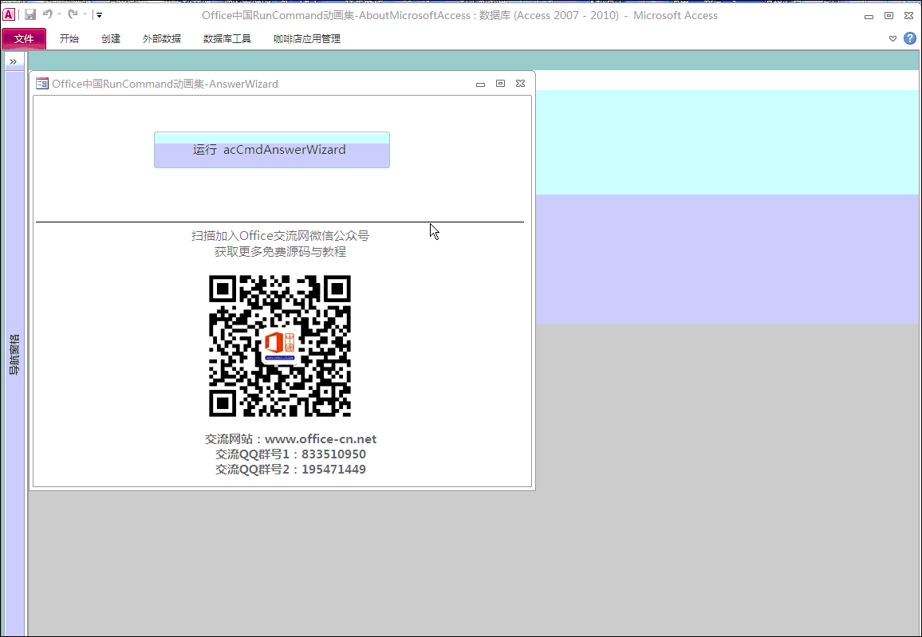Screen dimensions: 922x637
Task: Click the WeChat QR code image
Action: pyautogui.click(x=280, y=345)
